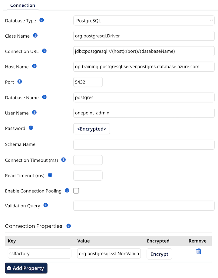The width and height of the screenshot is (218, 278).
Task: Remove the sslfactory property via trash icon
Action: [x=199, y=251]
